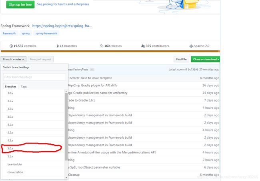
Task: Click the 7 days ago timestamp
Action: tap(212, 100)
